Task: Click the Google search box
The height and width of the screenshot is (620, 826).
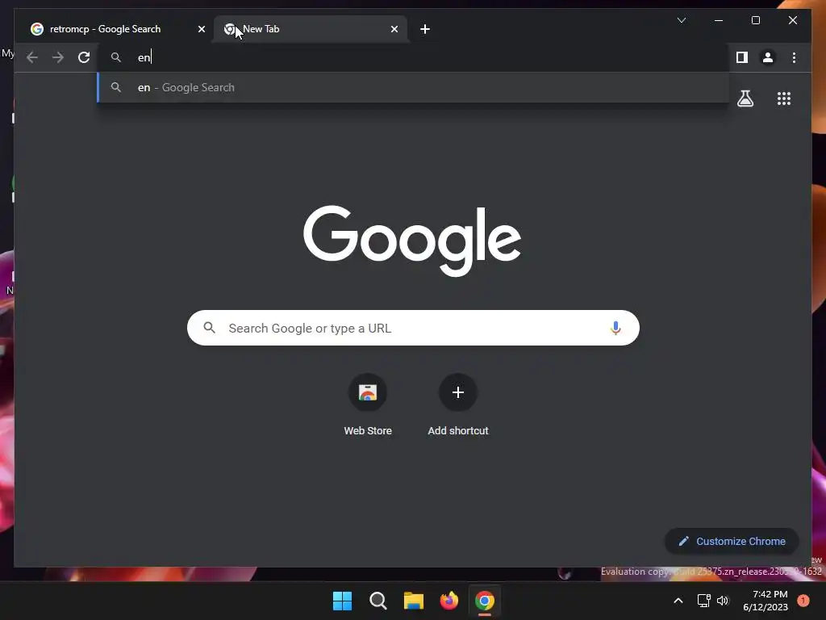Action: tap(413, 328)
